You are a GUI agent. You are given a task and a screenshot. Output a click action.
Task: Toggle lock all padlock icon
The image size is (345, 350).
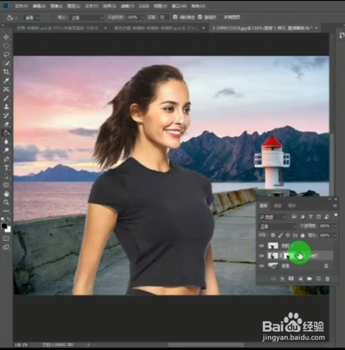303,235
